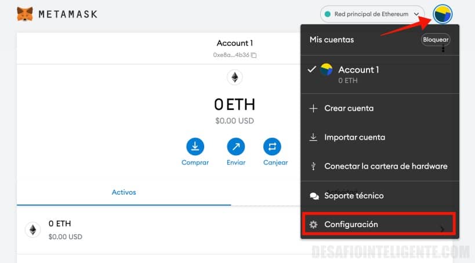Image resolution: width=475 pixels, height=263 pixels.
Task: Click the Bloquear button
Action: [x=436, y=39]
